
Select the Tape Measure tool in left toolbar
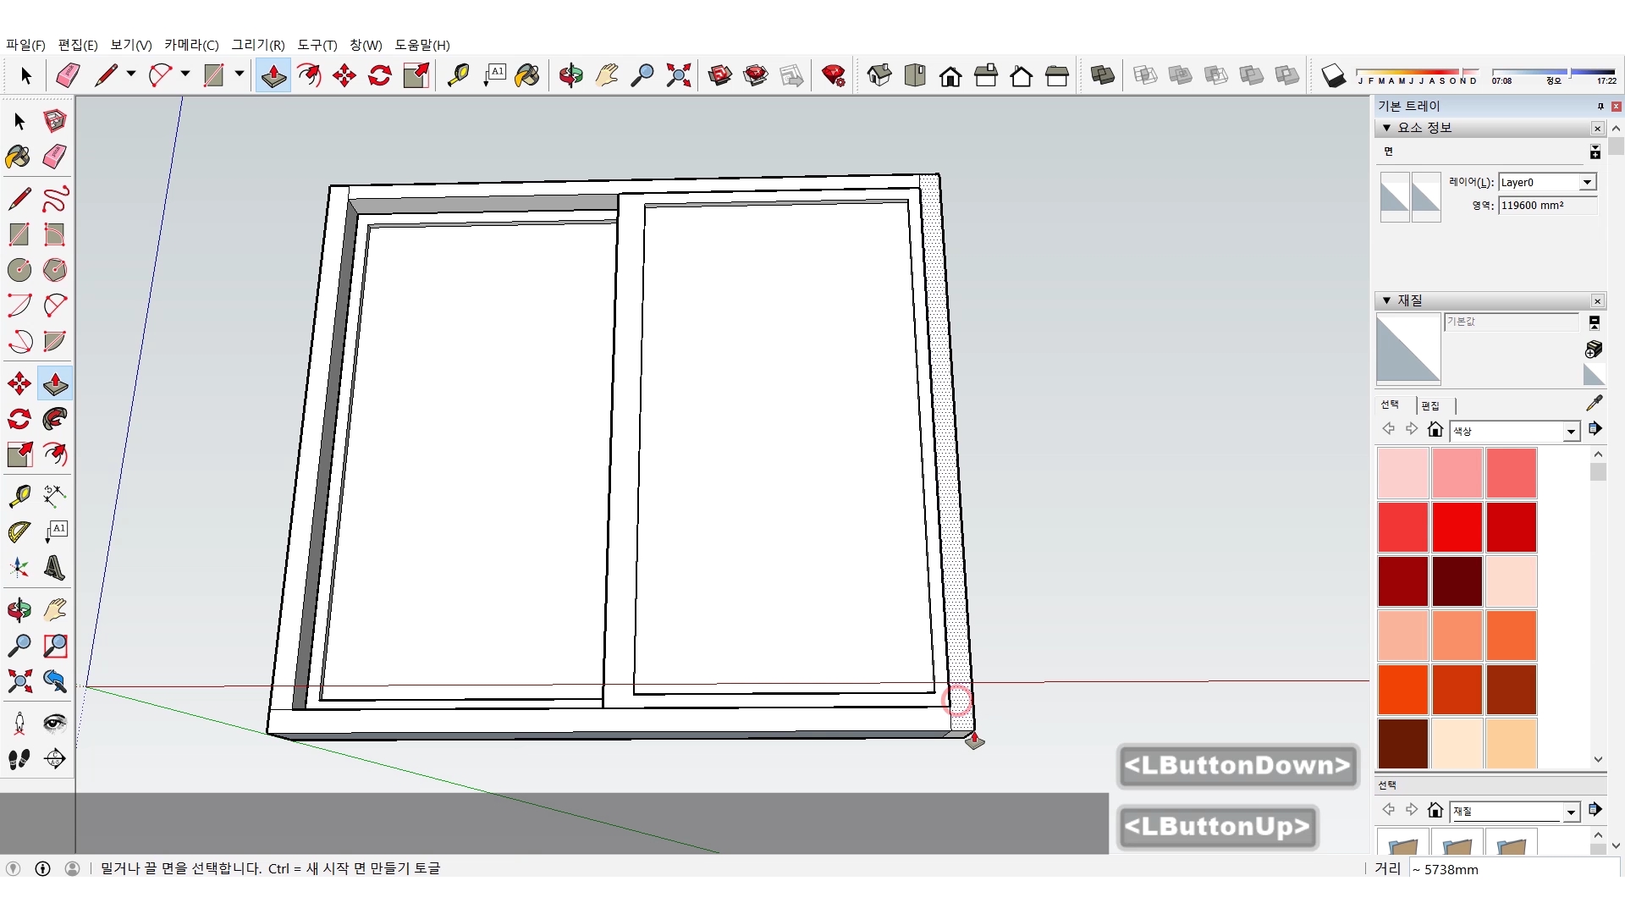click(19, 495)
